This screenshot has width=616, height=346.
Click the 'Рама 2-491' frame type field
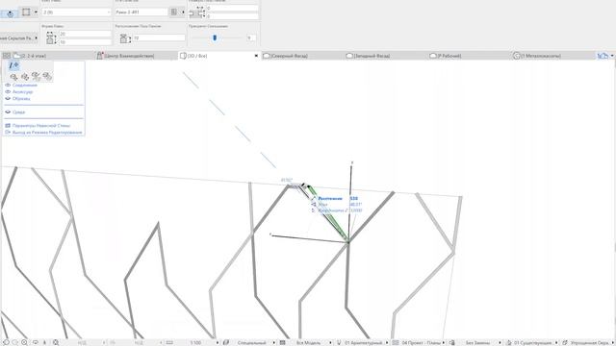(141, 12)
